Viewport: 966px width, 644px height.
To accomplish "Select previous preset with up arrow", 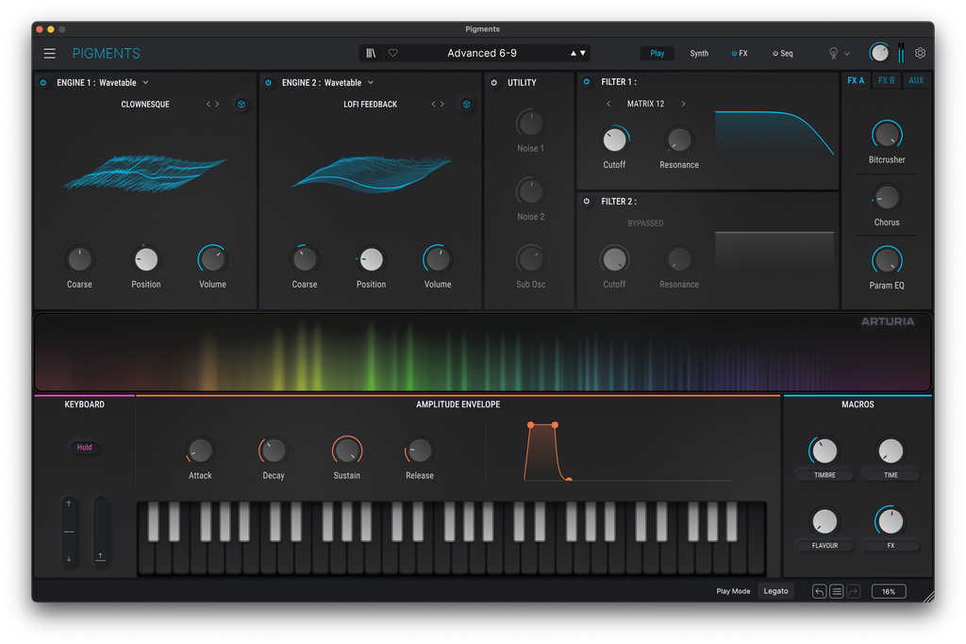I will [574, 53].
